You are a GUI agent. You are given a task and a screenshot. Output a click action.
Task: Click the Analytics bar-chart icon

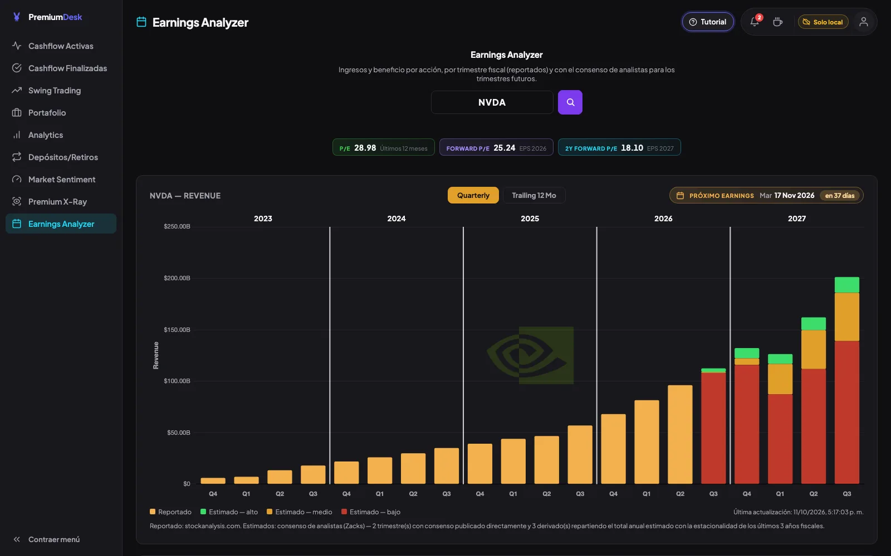click(x=17, y=135)
